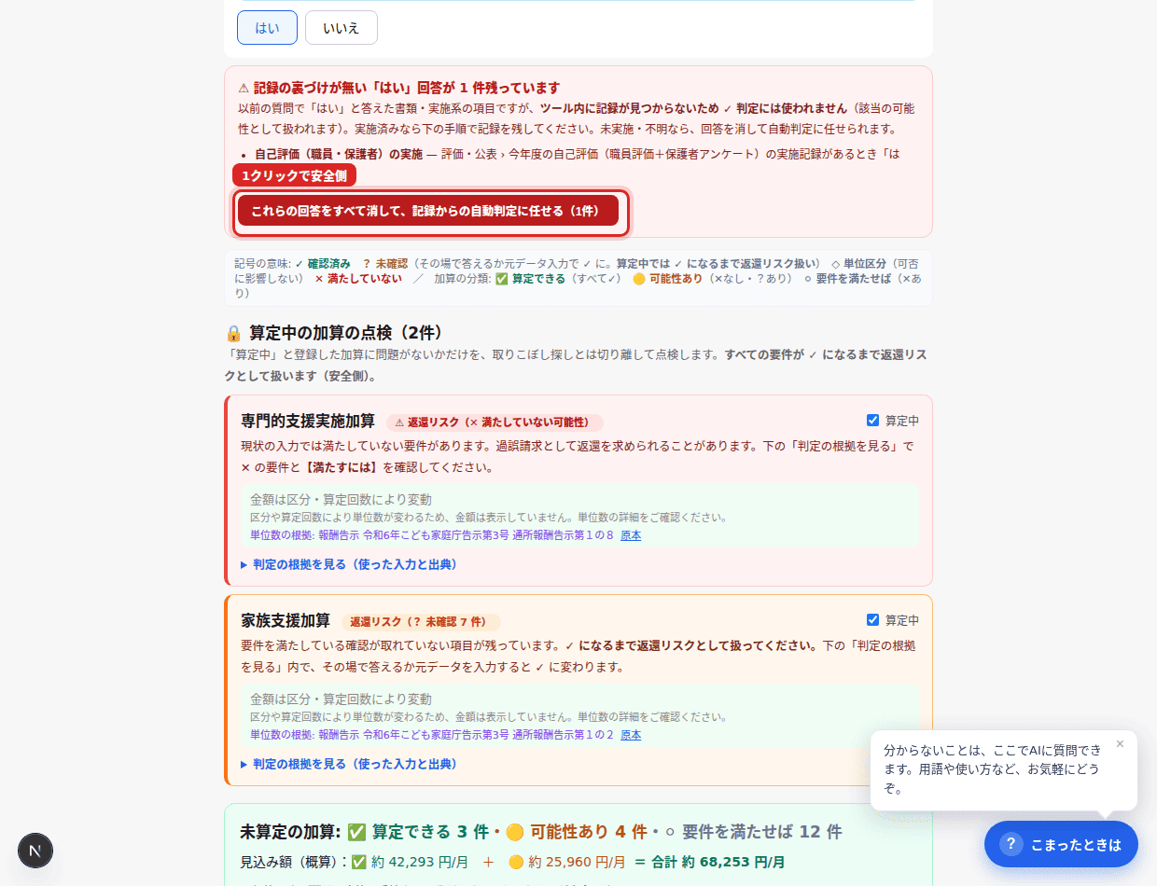Click the 合計 約 68,253 円/月 total
The height and width of the screenshot is (886, 1157).
coord(718,862)
